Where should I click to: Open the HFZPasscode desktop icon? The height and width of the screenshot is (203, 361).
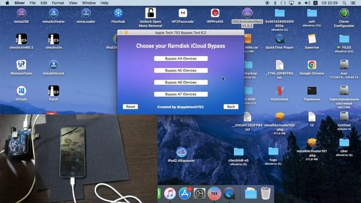(183, 13)
